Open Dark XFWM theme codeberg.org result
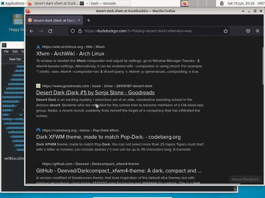The height and width of the screenshot is (198, 265). pyautogui.click(x=108, y=137)
